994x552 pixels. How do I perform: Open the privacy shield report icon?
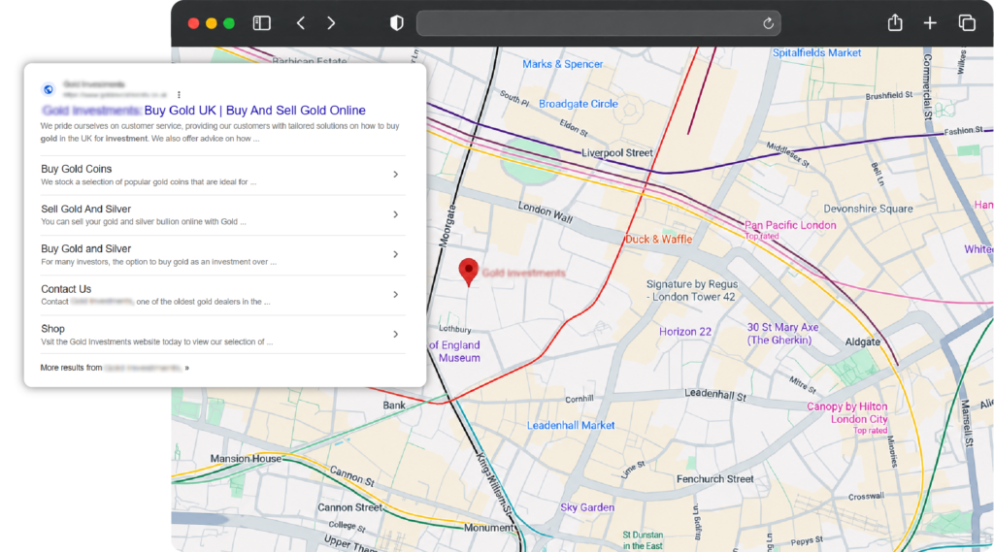click(x=397, y=23)
